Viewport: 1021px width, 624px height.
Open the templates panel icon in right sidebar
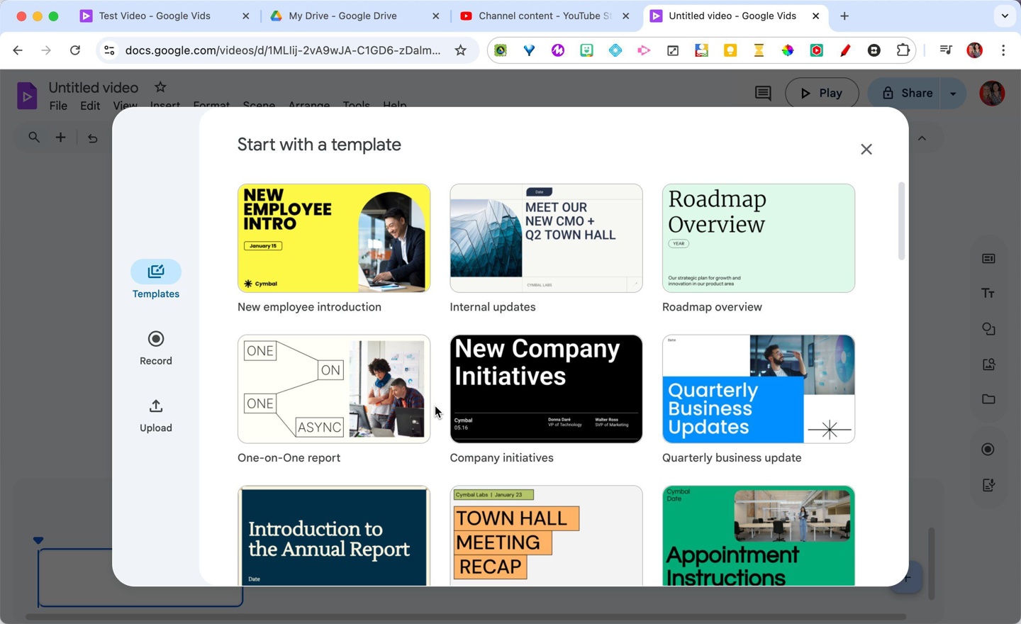click(988, 258)
